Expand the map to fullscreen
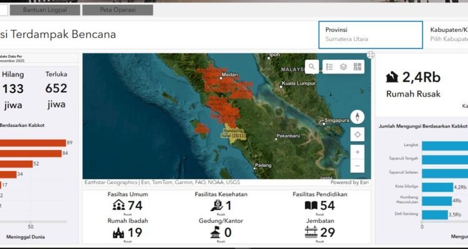Screen dimensions: 468x249 371,55
